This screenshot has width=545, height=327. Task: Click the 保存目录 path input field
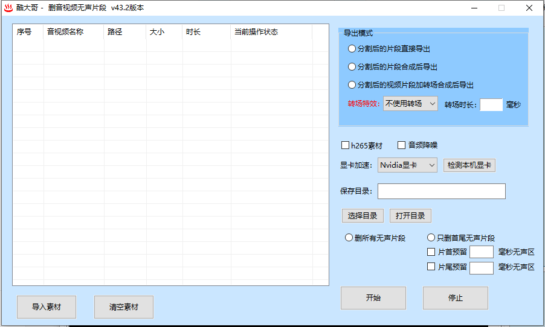(x=442, y=191)
